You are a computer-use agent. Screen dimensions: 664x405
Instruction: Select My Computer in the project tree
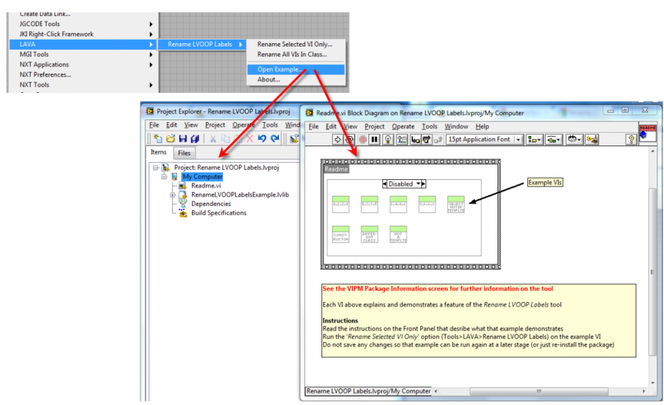click(x=203, y=177)
